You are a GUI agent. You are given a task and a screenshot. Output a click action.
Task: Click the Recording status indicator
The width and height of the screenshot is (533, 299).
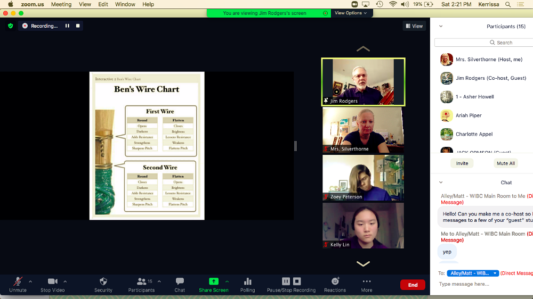pyautogui.click(x=40, y=26)
